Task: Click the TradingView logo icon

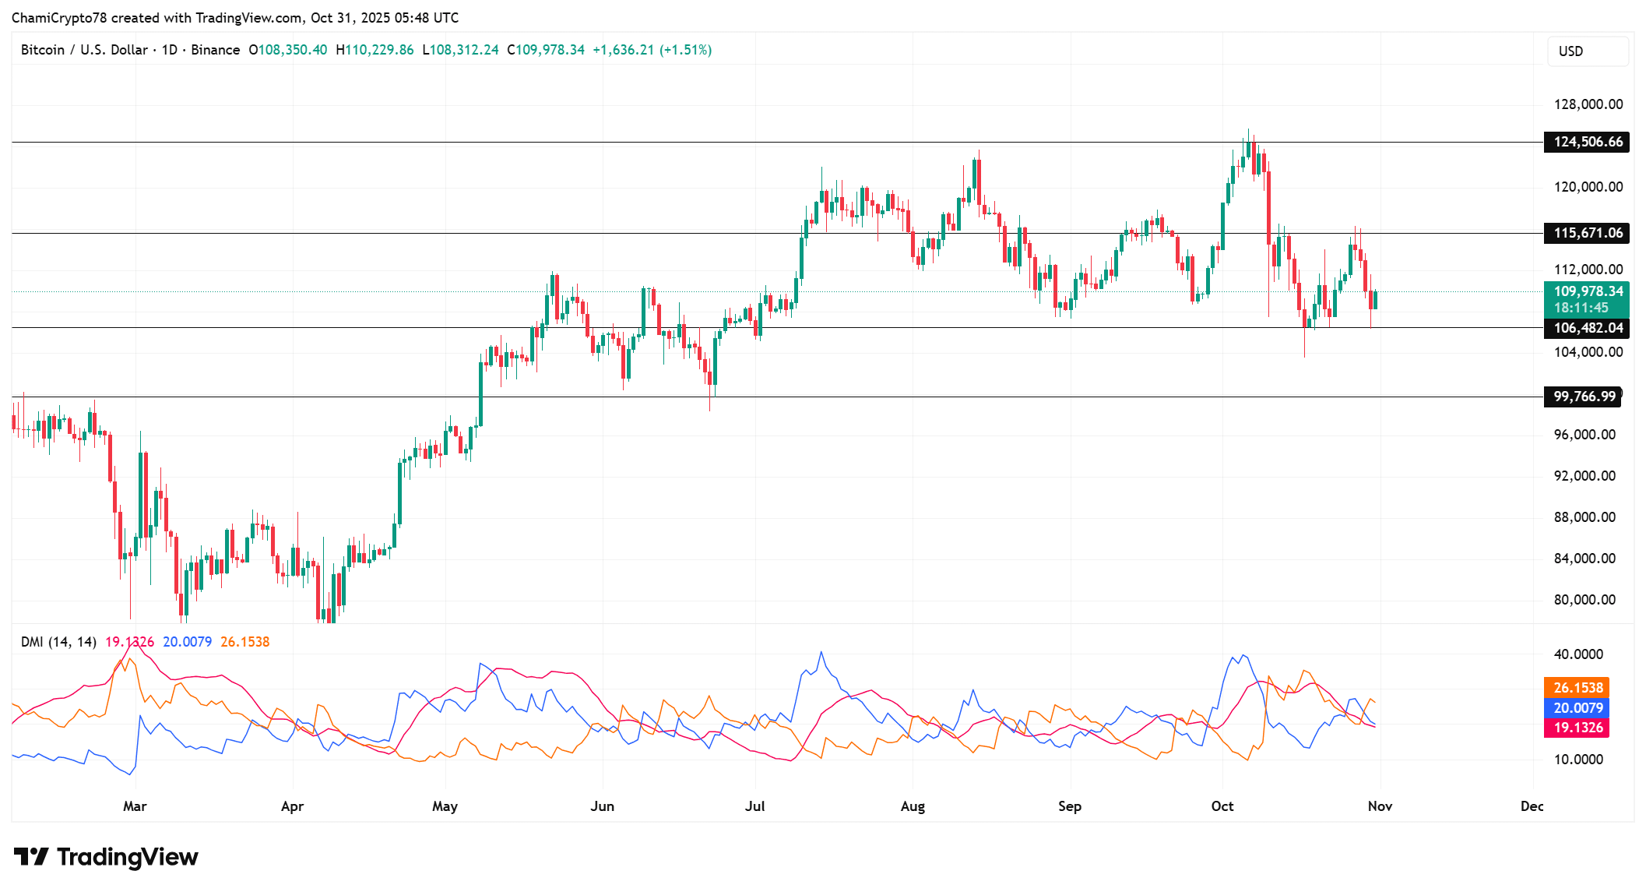Action: point(31,857)
